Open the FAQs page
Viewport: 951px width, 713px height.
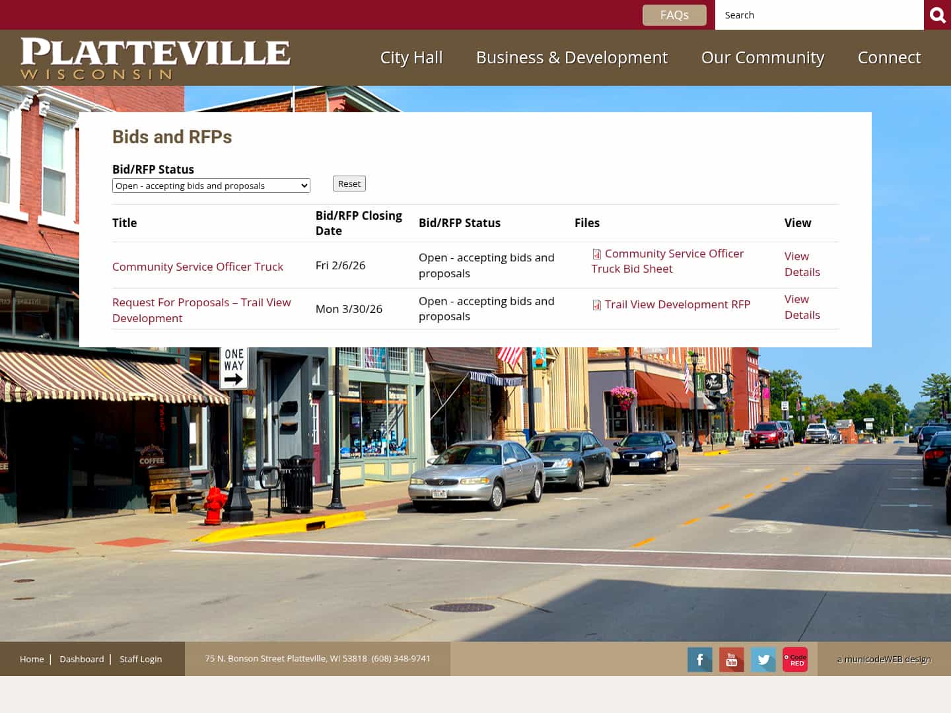[674, 15]
